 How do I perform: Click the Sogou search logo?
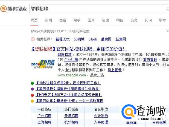[x=14, y=9]
